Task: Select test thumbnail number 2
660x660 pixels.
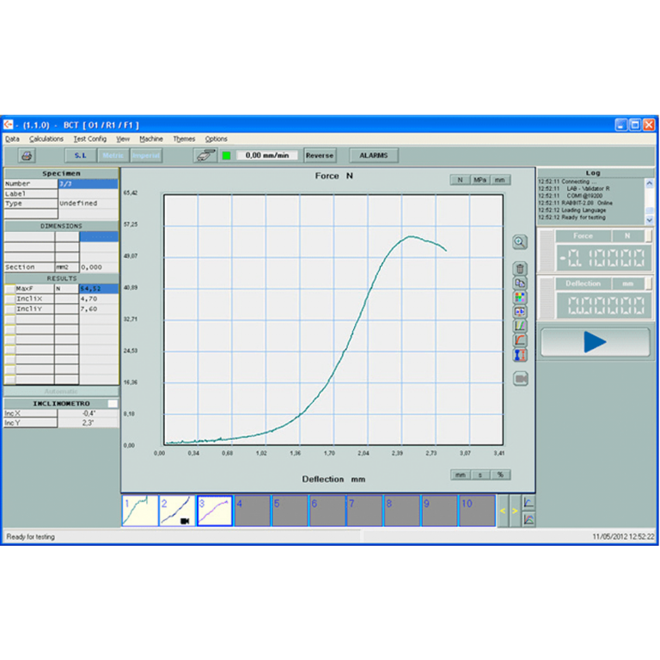Action: (177, 510)
